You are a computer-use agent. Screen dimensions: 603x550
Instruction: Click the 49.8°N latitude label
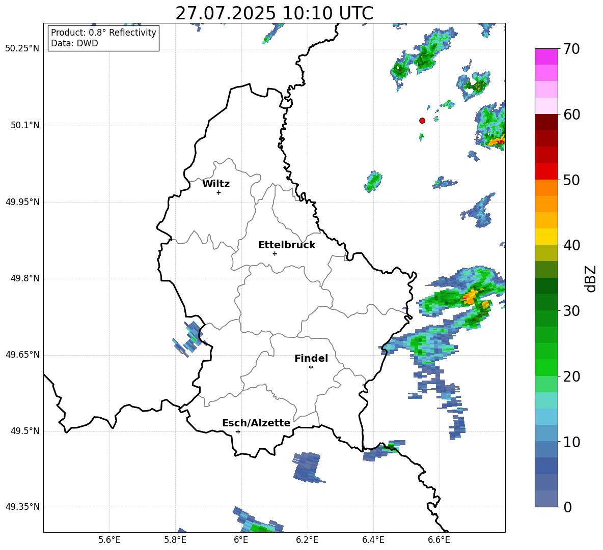(x=25, y=278)
